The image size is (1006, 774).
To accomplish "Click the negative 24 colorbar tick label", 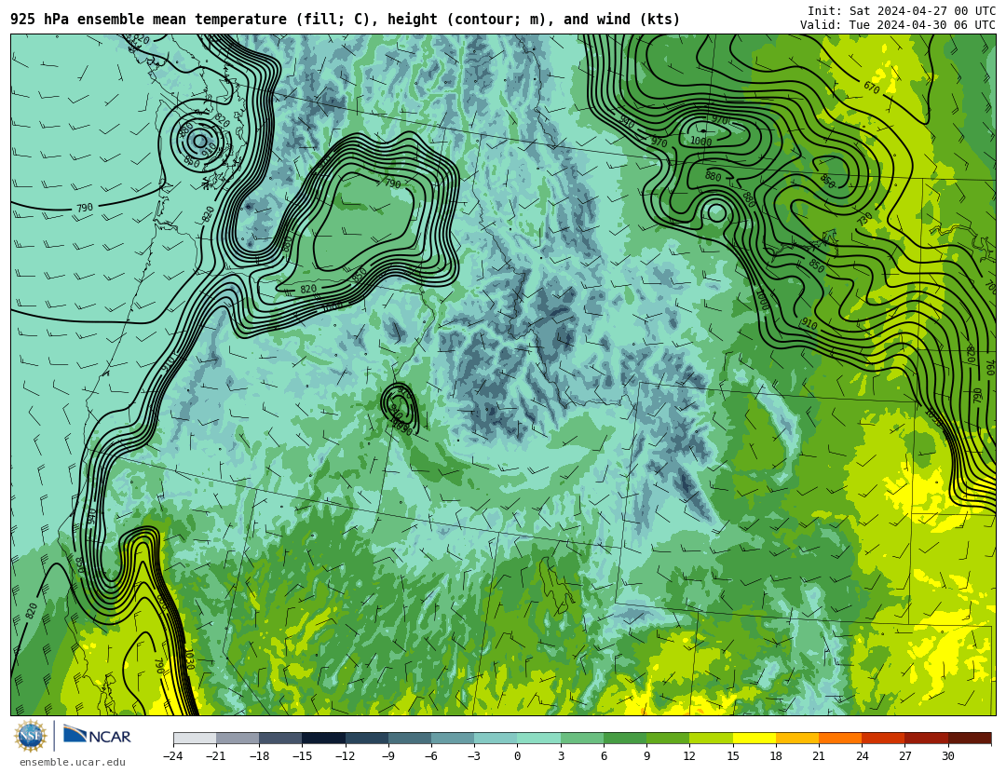I will 173,756.
